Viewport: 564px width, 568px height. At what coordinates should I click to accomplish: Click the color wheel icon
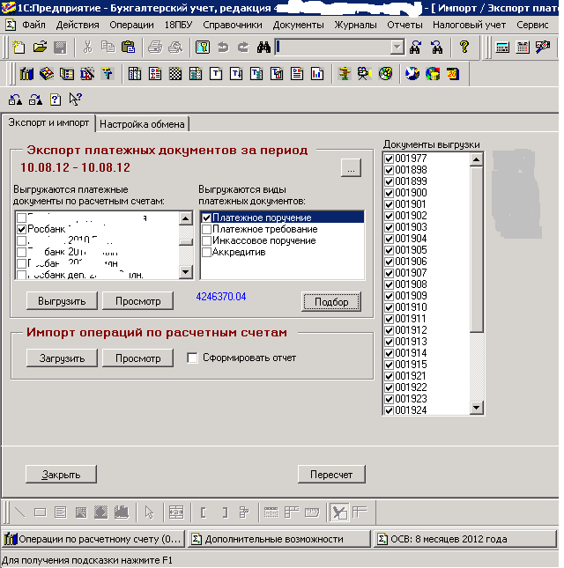(x=385, y=74)
